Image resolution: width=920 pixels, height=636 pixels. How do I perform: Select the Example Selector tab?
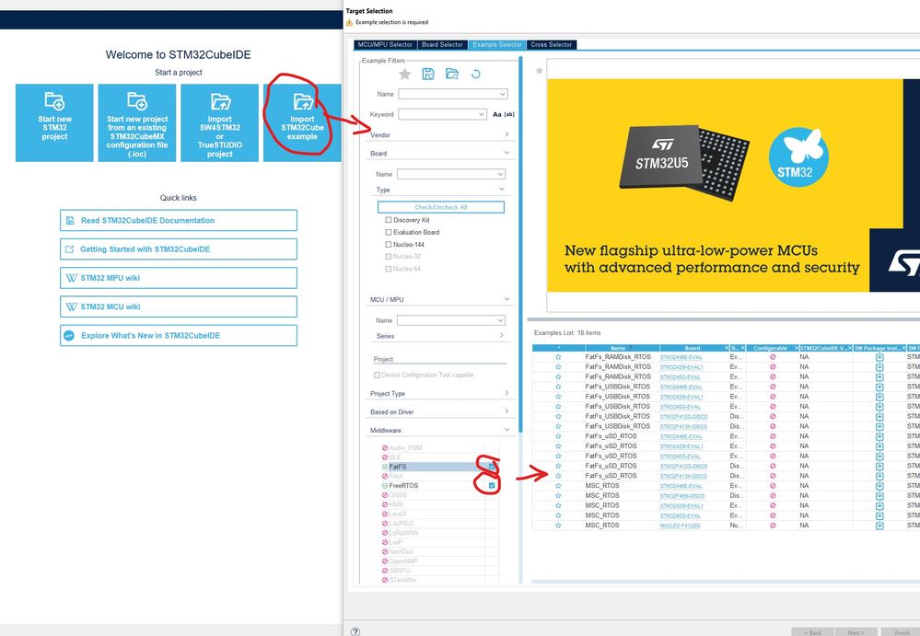pos(497,44)
